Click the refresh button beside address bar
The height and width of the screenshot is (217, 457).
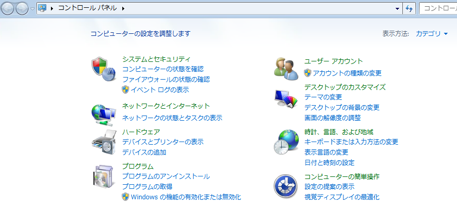409,9
